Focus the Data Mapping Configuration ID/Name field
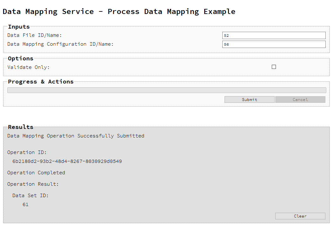 click(274, 44)
